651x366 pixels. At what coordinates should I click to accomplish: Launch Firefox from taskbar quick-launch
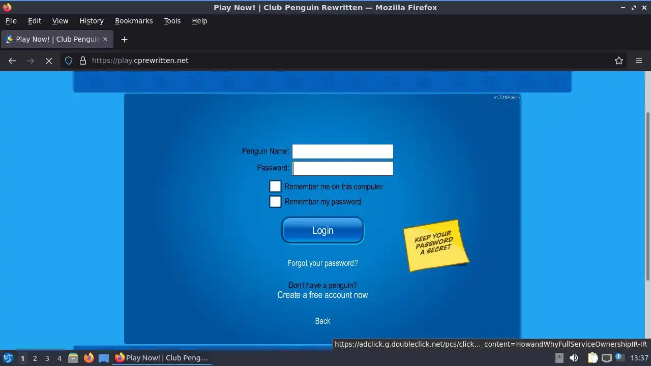(x=88, y=358)
